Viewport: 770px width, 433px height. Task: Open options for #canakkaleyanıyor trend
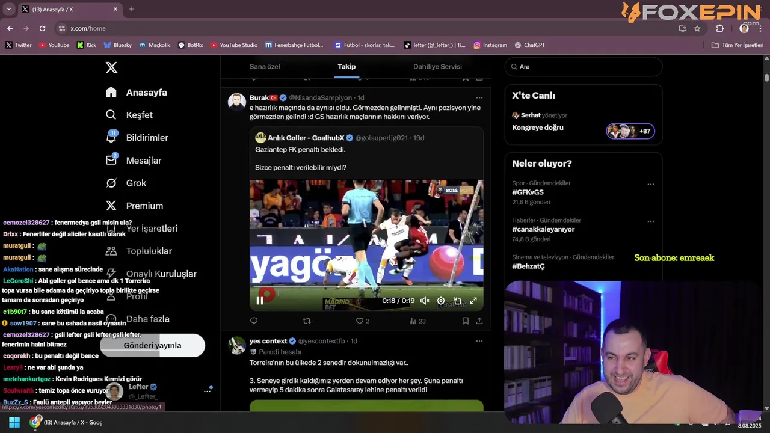(x=651, y=221)
